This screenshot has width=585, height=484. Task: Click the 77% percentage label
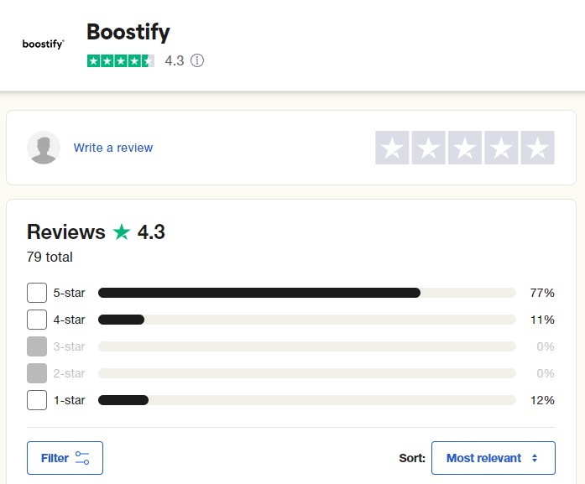pos(542,293)
